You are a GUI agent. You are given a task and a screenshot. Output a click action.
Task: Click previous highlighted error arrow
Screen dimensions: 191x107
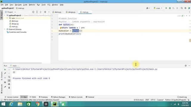coord(187,16)
